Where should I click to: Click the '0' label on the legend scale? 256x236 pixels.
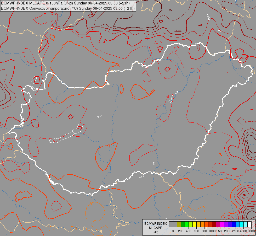point(173,231)
